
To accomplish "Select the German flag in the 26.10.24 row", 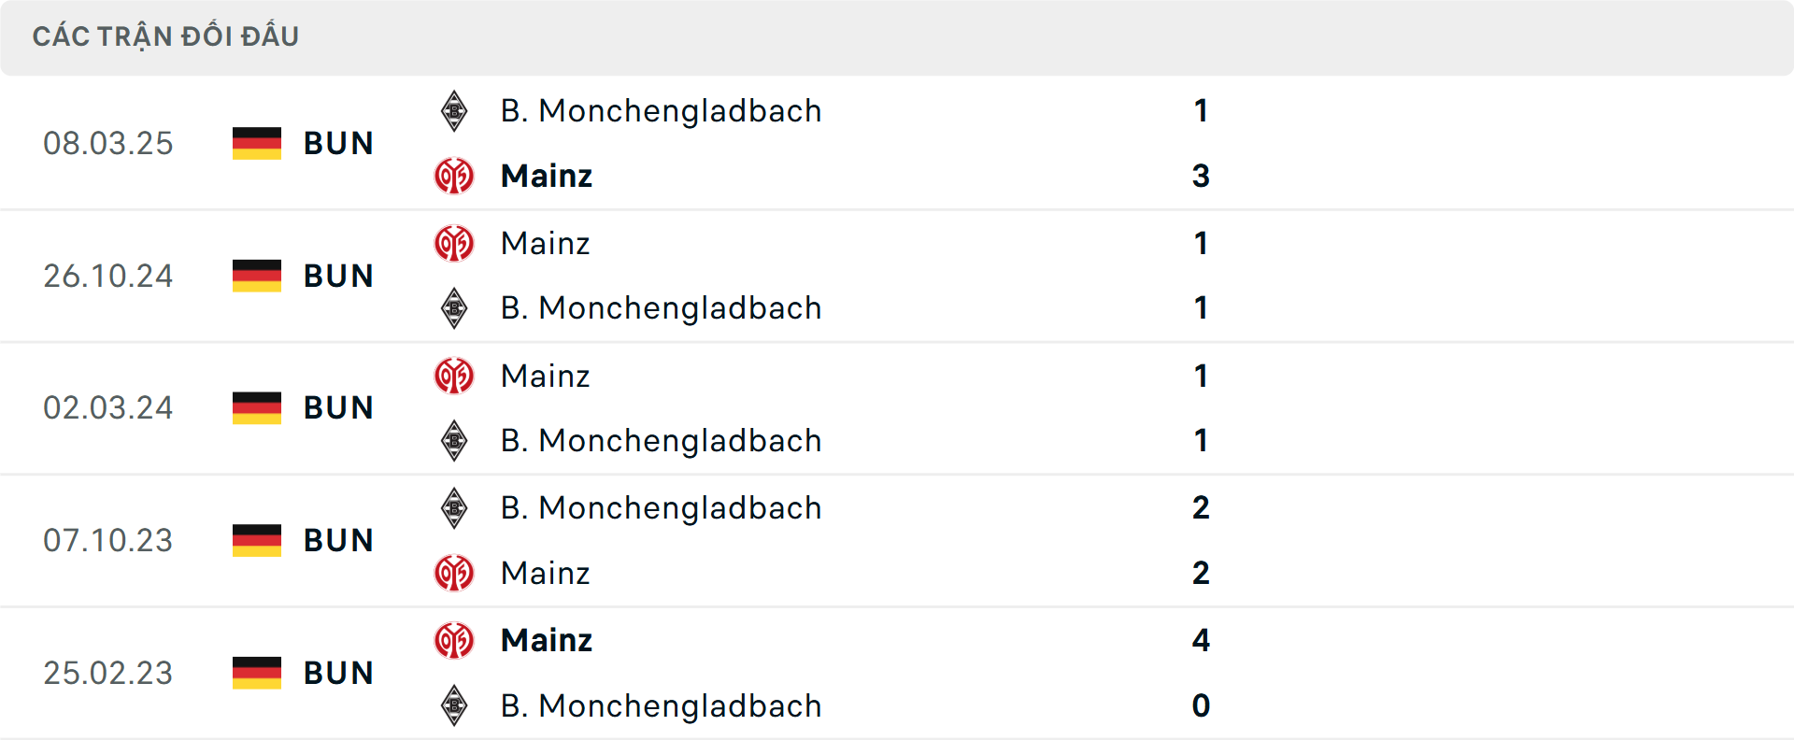I will coord(256,275).
